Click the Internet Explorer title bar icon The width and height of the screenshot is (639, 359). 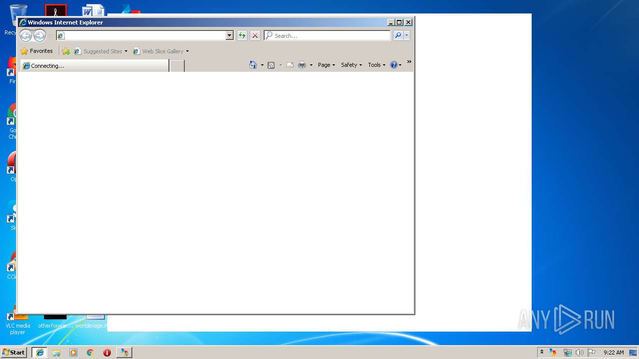(x=22, y=22)
